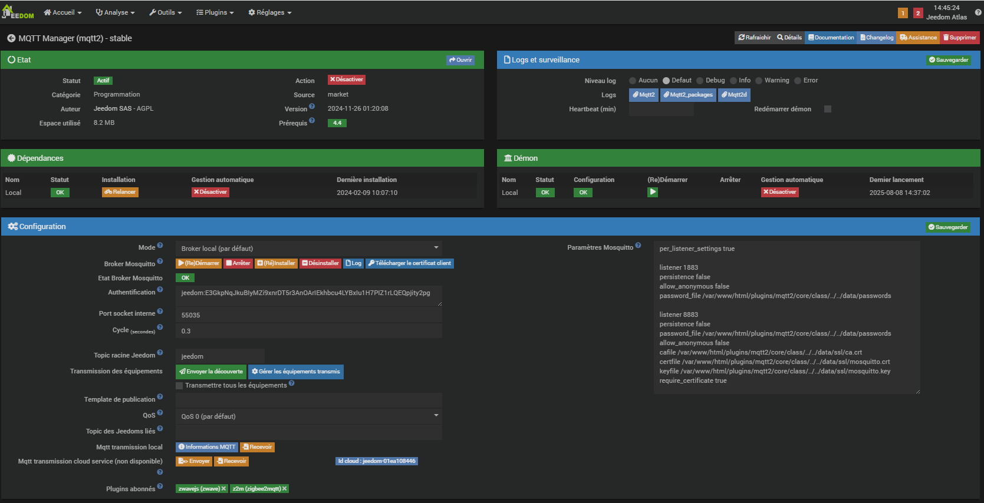Open the Mode dropdown Broker local
The width and height of the screenshot is (984, 503).
pyautogui.click(x=309, y=249)
